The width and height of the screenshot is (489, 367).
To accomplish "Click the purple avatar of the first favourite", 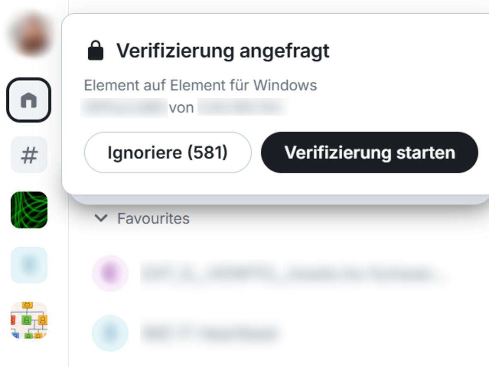I will [x=110, y=273].
